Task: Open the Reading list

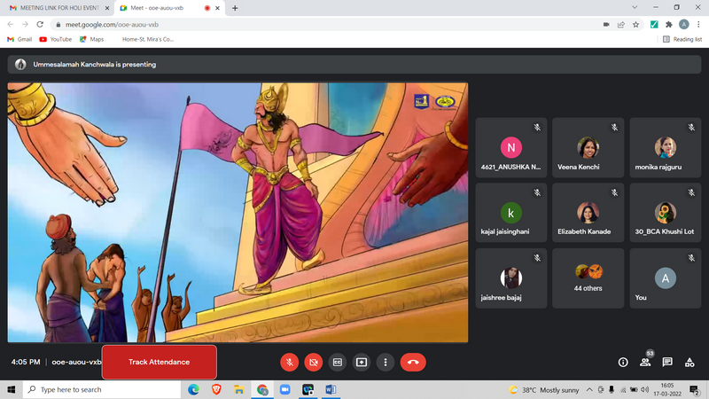Action: pos(682,39)
